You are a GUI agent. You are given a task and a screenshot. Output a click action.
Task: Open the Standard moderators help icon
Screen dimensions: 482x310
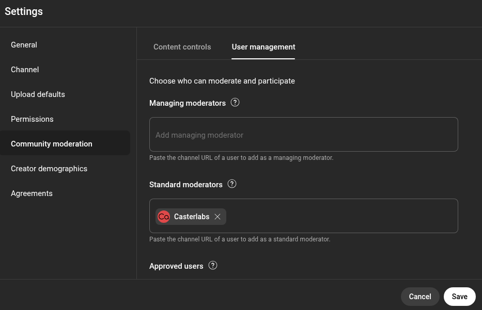click(x=232, y=184)
